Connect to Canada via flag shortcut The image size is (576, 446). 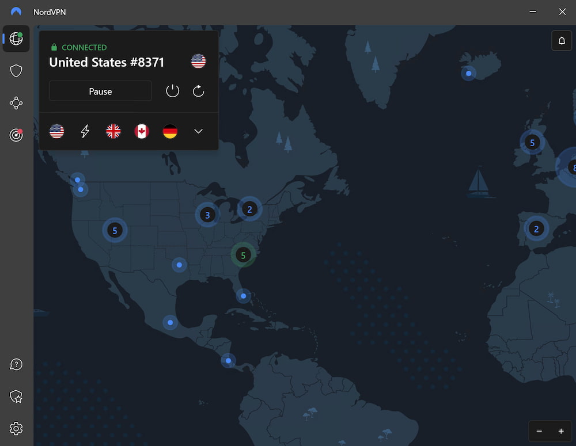click(142, 131)
